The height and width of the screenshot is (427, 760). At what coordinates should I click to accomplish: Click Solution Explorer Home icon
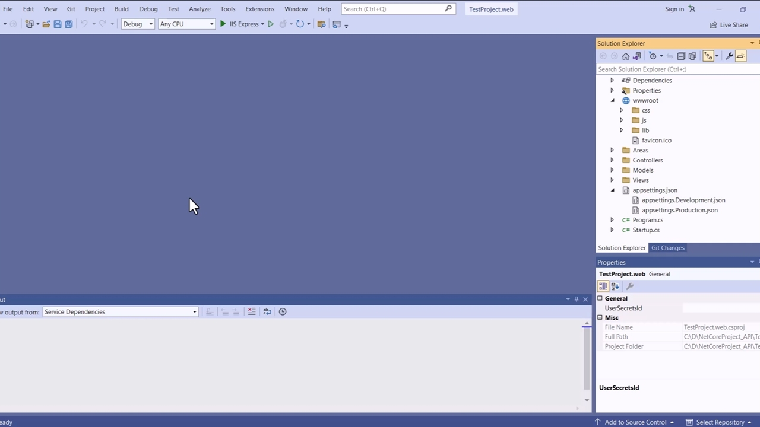pos(625,56)
